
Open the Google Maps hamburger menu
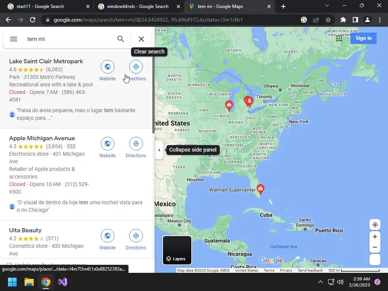pos(14,39)
